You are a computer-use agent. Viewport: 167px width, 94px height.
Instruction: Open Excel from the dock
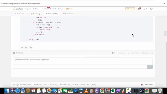pyautogui.click(x=113, y=91)
